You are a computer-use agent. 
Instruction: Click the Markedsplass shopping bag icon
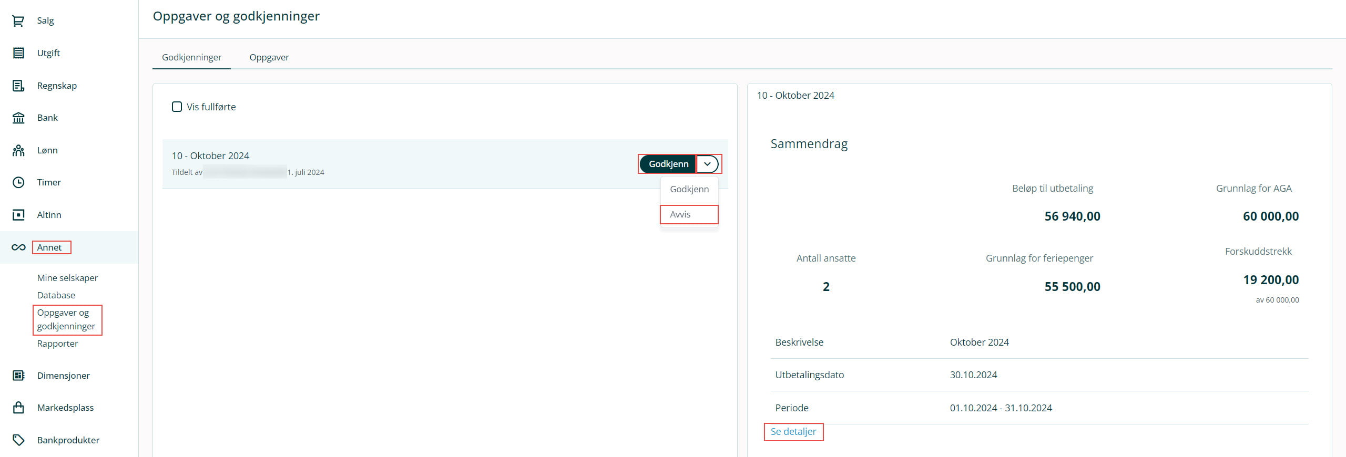pos(18,408)
